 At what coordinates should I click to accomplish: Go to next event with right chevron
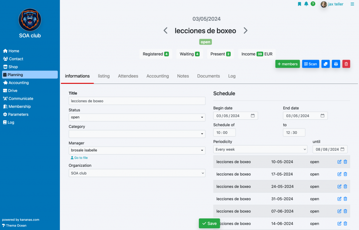tap(245, 31)
